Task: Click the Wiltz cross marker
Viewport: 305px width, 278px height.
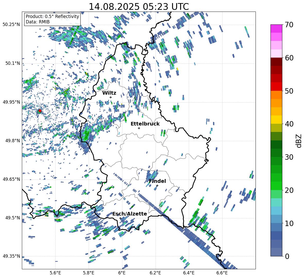Action: tap(111, 97)
